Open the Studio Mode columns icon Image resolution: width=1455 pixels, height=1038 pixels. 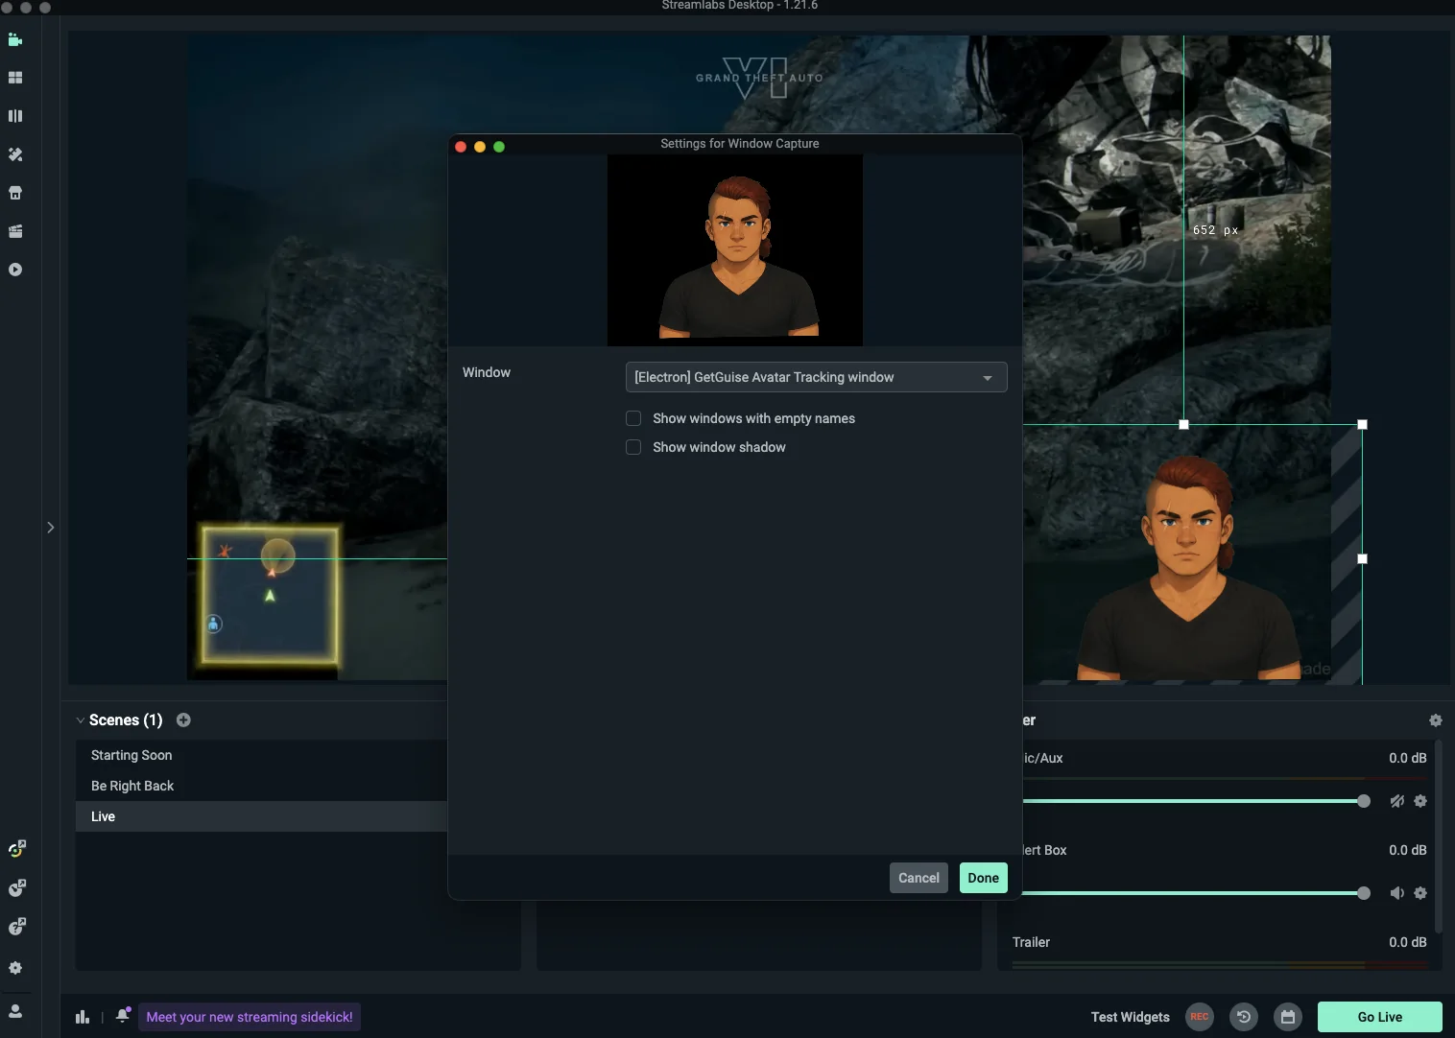coord(15,116)
